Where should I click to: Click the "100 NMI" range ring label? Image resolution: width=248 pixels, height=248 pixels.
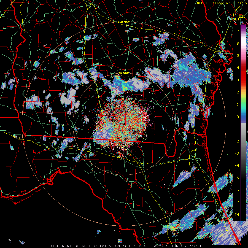(x=124, y=22)
